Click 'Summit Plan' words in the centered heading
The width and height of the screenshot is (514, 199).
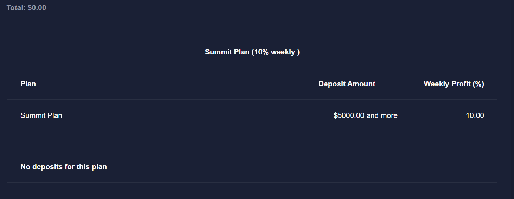[x=227, y=52]
